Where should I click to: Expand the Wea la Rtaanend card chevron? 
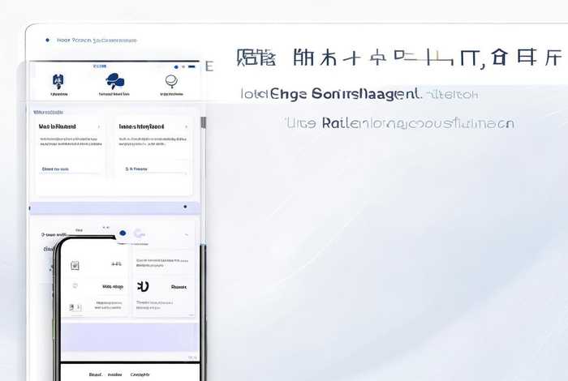[99, 127]
